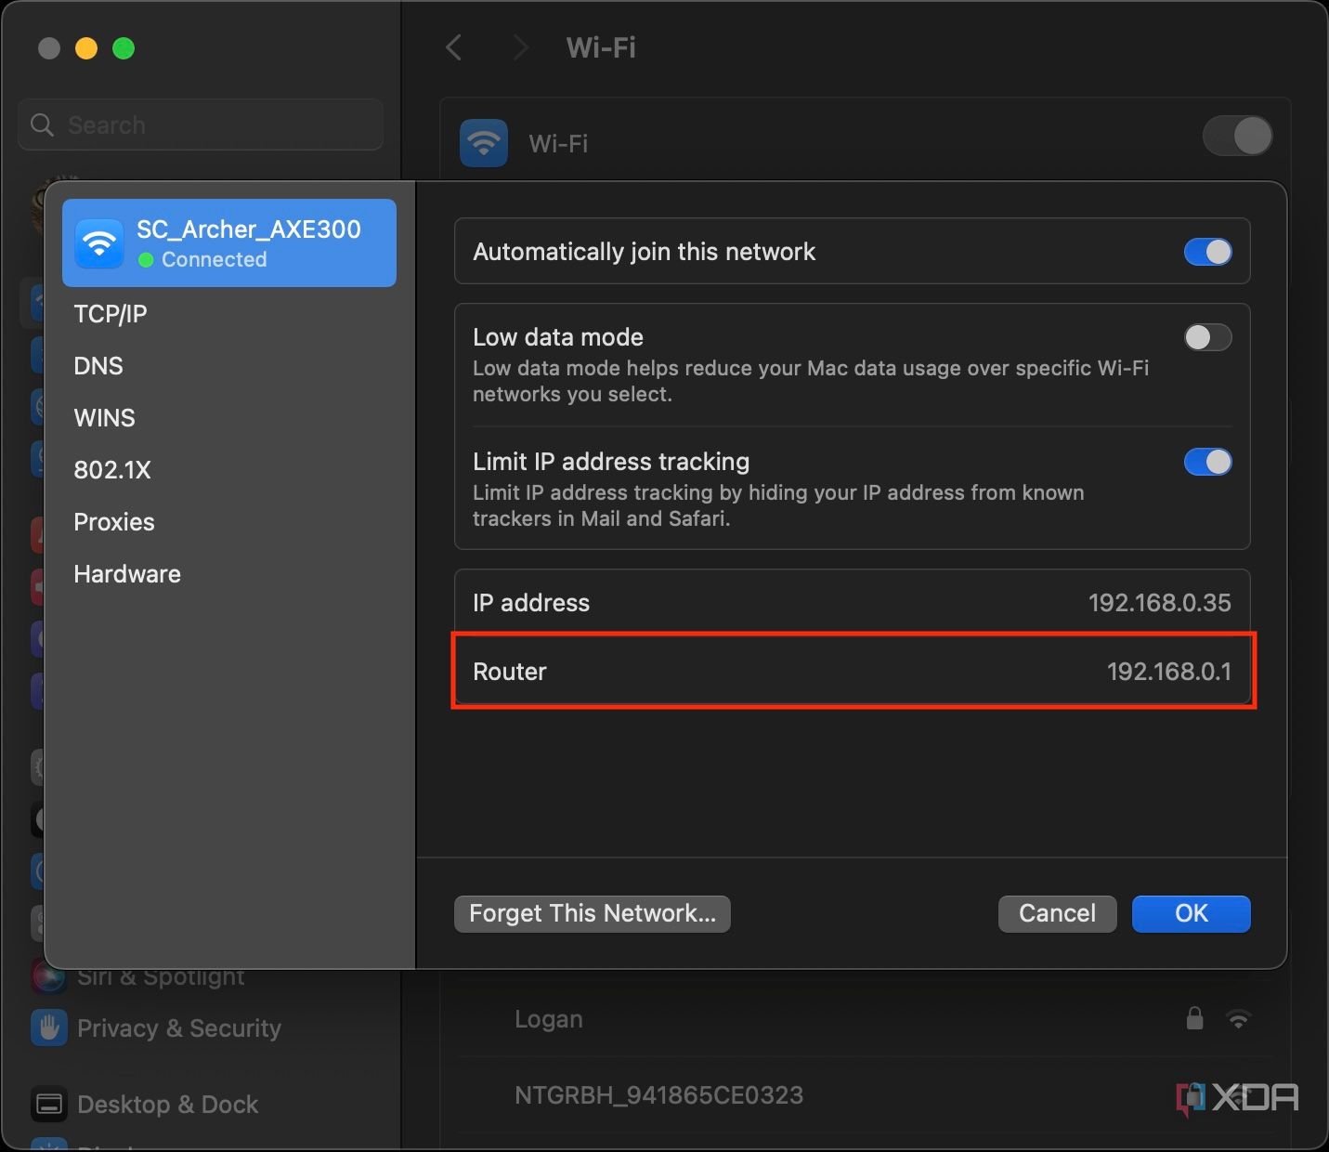Click the Siri & Spotlight icon
1329x1152 pixels.
(x=48, y=975)
